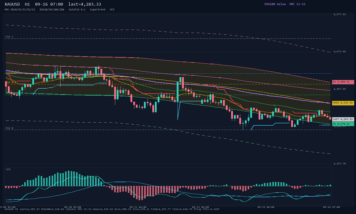Click the H1 timeframe in the title
The width and height of the screenshot is (356, 214).
[x=27, y=4]
